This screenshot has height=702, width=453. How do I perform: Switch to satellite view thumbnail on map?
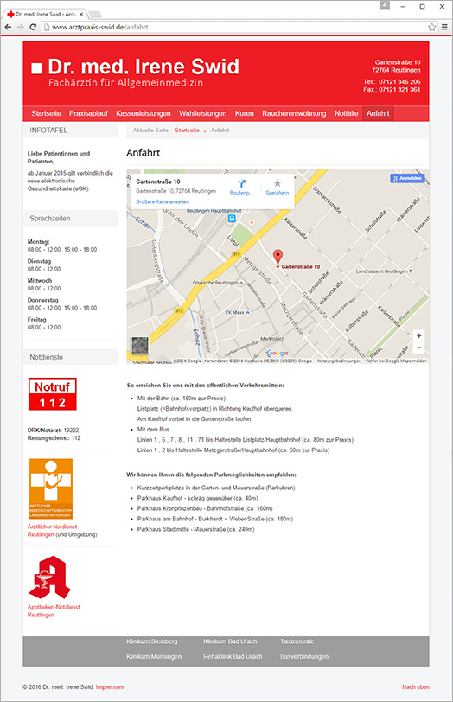pyautogui.click(x=140, y=345)
